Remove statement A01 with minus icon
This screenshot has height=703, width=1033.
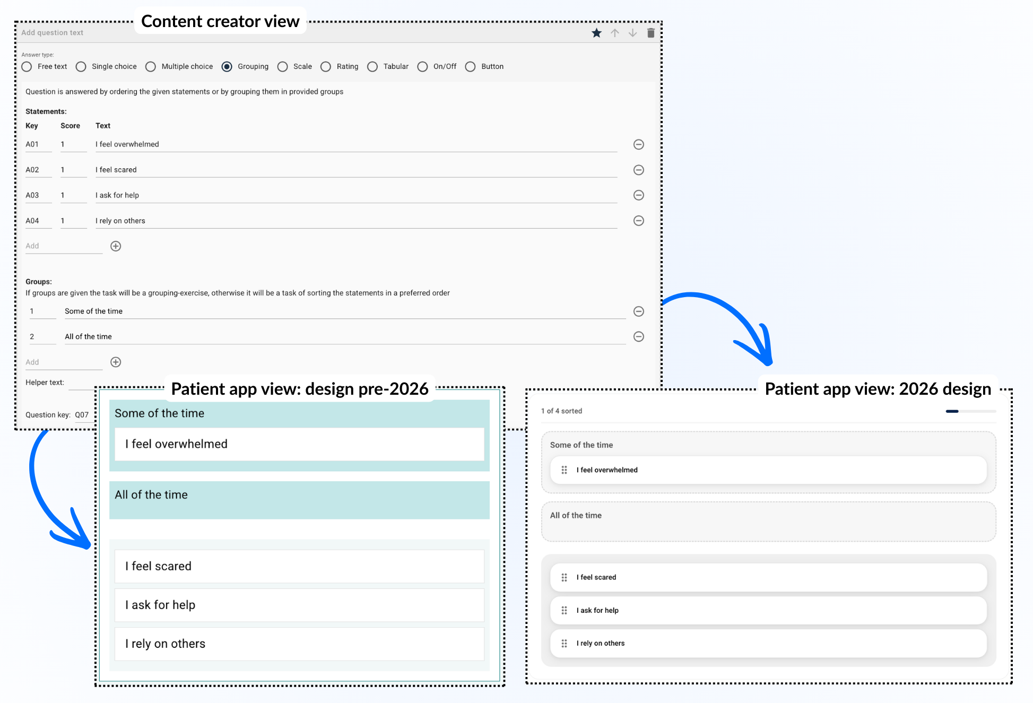click(x=639, y=144)
